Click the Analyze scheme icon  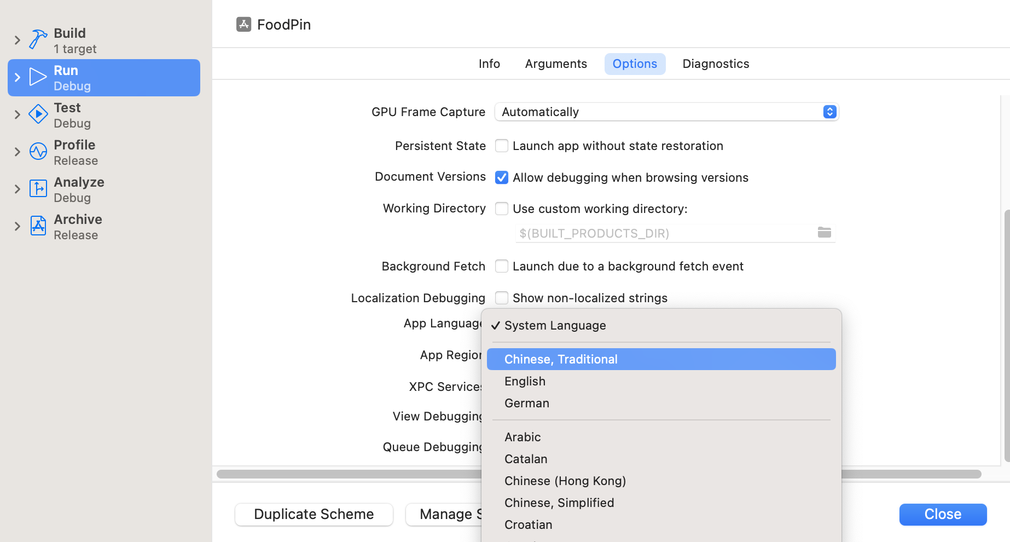(x=37, y=188)
